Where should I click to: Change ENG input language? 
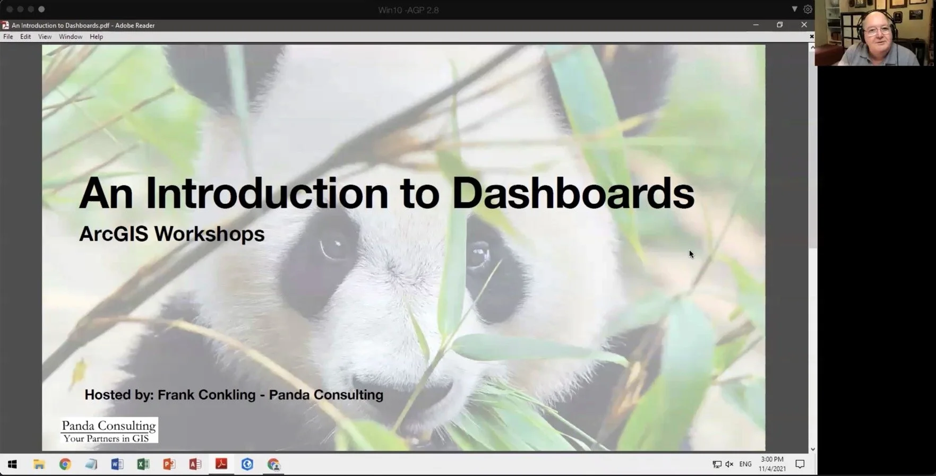(x=745, y=464)
